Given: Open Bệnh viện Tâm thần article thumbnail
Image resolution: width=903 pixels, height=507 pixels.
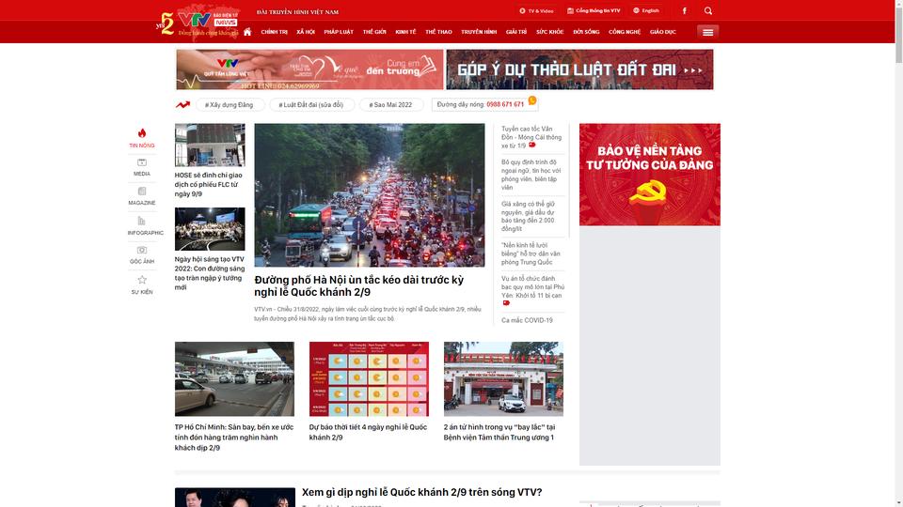Looking at the screenshot, I should [503, 378].
